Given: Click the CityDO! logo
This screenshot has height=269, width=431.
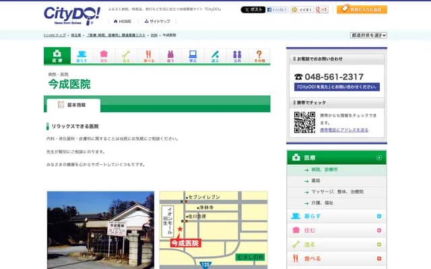Looking at the screenshot, I should (71, 15).
